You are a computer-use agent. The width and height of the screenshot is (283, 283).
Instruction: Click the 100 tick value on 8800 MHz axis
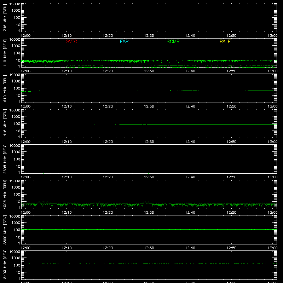(x=17, y=230)
